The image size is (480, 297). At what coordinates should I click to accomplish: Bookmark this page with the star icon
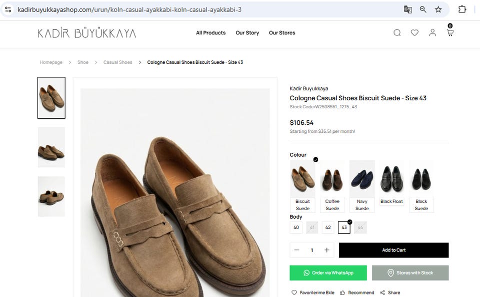[x=438, y=9]
